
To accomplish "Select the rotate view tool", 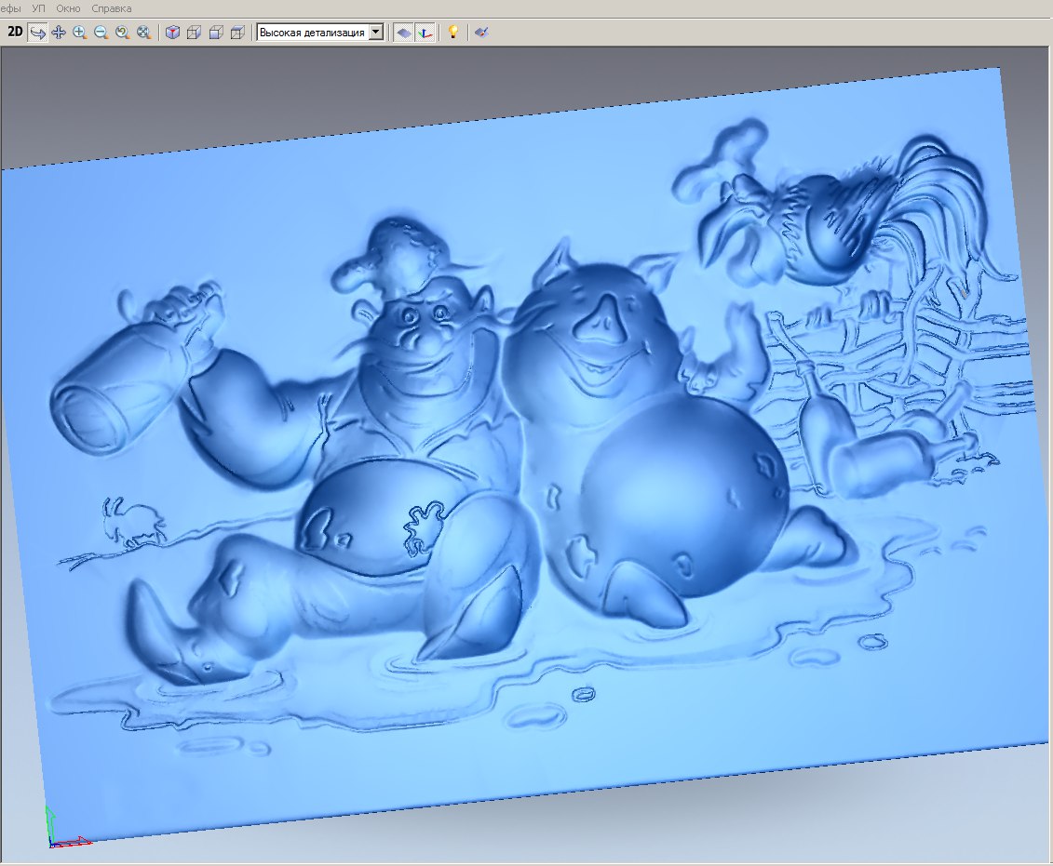I will (38, 32).
